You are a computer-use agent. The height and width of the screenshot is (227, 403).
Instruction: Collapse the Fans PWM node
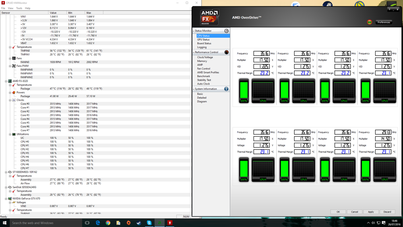pos(10,66)
